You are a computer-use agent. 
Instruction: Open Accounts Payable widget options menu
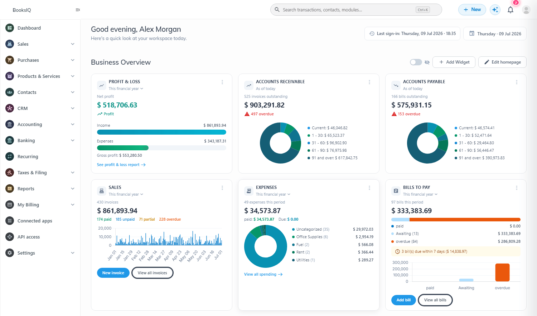coord(517,82)
